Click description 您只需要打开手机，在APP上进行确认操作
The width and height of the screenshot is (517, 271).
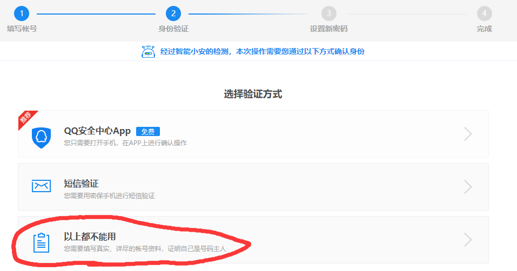(125, 143)
